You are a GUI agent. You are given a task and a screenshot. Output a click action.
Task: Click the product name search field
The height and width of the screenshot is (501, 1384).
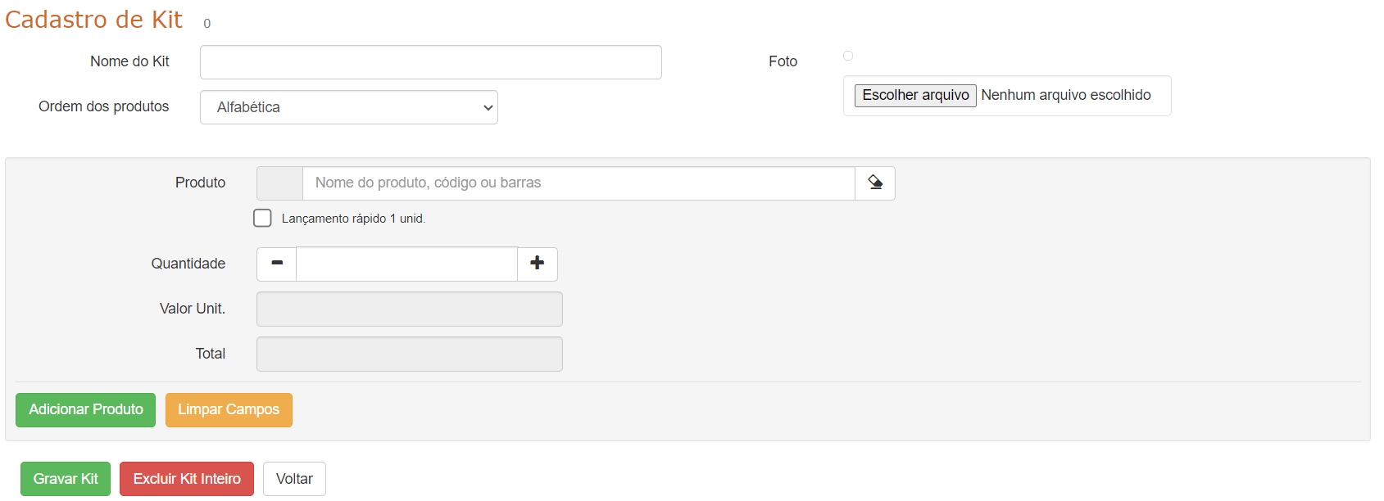point(579,183)
